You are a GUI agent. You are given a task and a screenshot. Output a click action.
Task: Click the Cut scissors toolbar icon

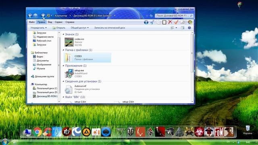pos(152,22)
